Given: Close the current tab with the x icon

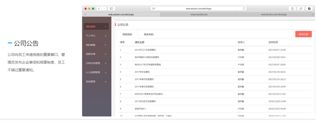Looking at the screenshot, I should point(85,15).
